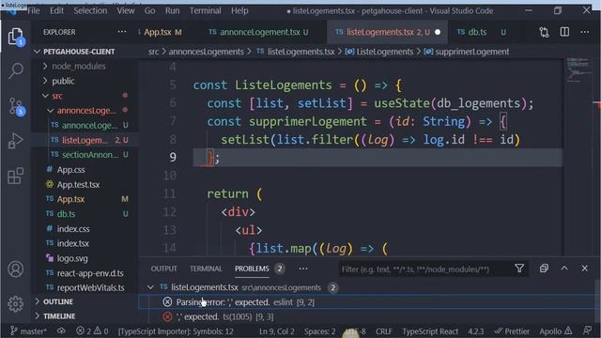
Task: Collapse all problems in panel
Action: pos(544,269)
